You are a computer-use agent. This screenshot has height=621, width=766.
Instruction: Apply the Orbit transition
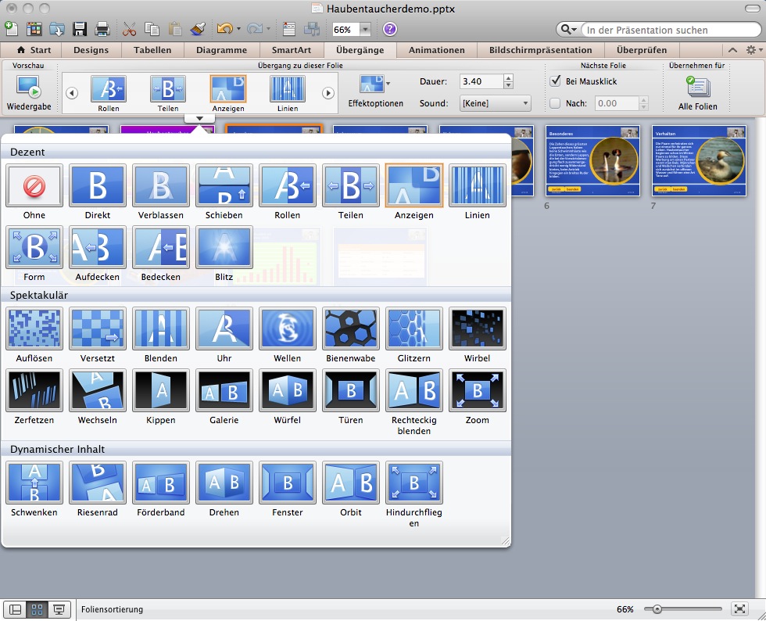[x=351, y=483]
